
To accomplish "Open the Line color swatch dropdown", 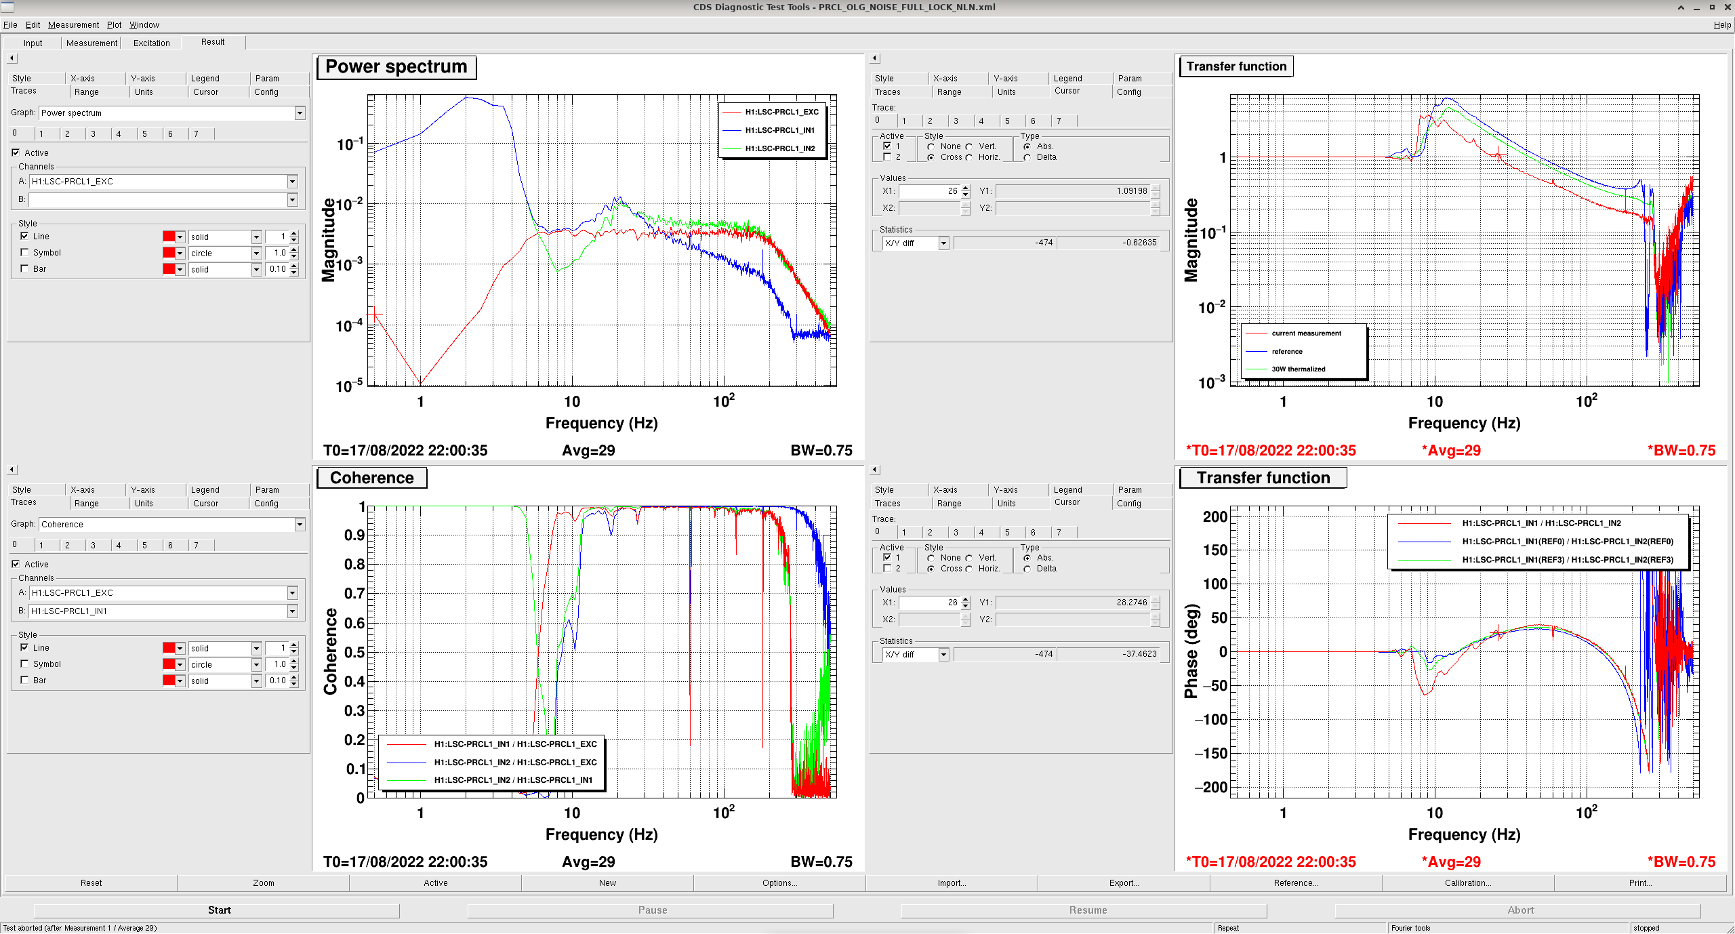I will pos(180,237).
